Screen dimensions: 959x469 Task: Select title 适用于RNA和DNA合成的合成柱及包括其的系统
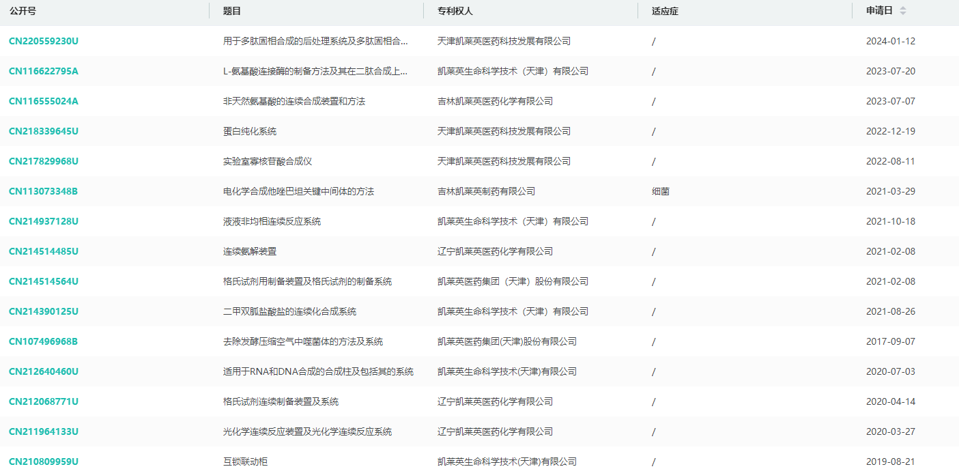point(318,371)
